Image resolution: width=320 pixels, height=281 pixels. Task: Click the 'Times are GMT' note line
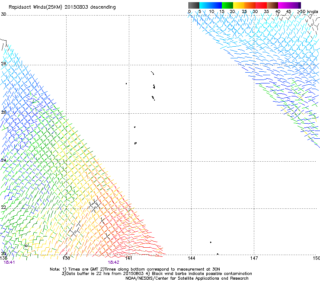click(135, 269)
